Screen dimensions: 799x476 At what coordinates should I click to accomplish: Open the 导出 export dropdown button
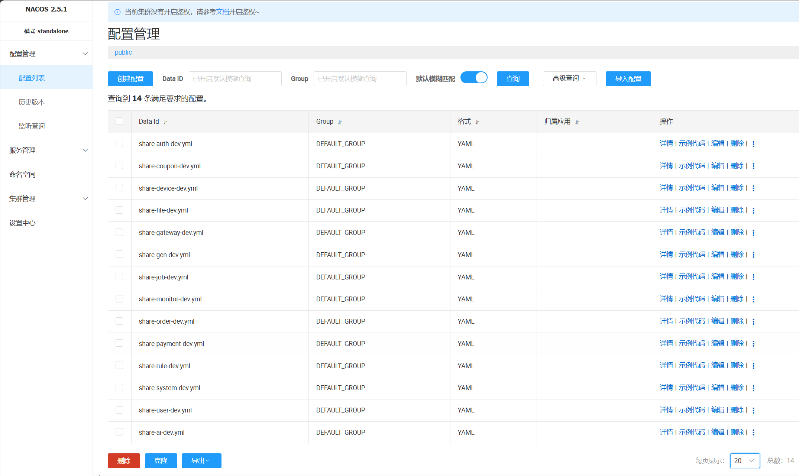click(201, 461)
